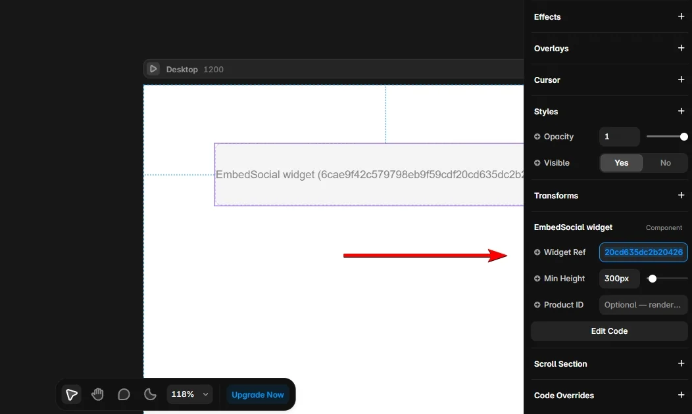Add a Code Overrides entry
This screenshot has width=692, height=414.
click(x=681, y=395)
